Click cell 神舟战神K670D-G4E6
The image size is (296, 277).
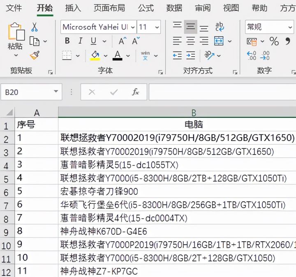pyautogui.click(x=177, y=231)
